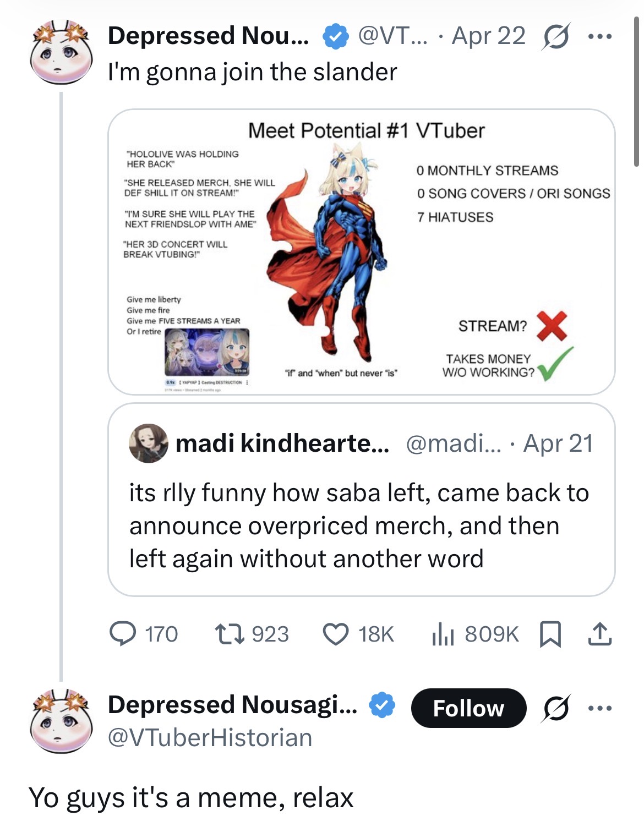Follow Depressed Nousagi account
The height and width of the screenshot is (827, 644).
pos(468,708)
